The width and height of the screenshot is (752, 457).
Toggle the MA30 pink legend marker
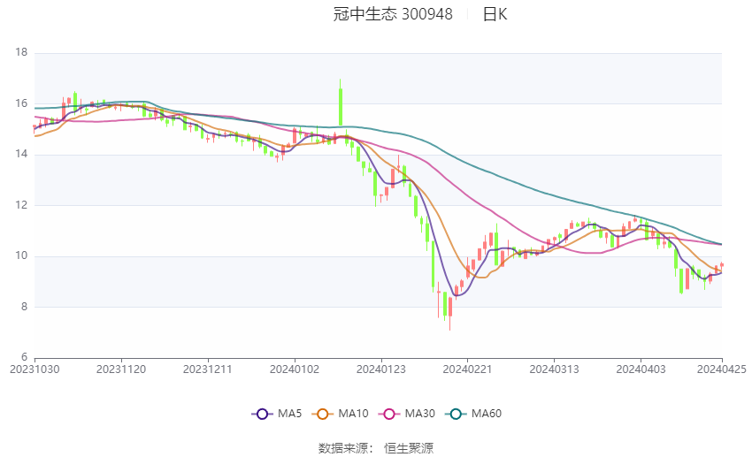(389, 414)
